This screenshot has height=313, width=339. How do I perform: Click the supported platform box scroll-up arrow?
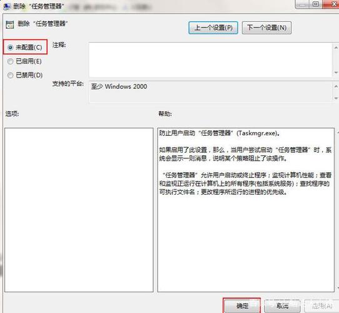[x=336, y=86]
